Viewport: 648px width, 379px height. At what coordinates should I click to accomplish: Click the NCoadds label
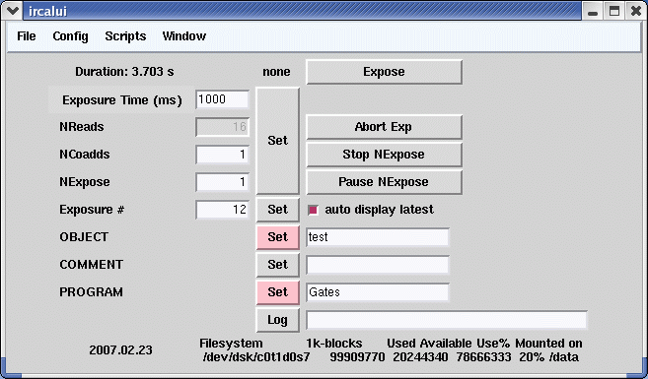pos(85,155)
